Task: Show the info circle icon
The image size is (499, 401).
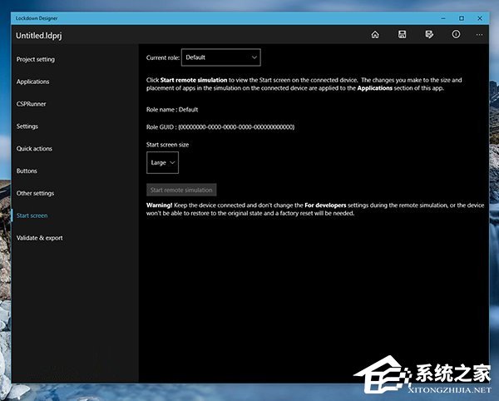Action: pos(456,34)
